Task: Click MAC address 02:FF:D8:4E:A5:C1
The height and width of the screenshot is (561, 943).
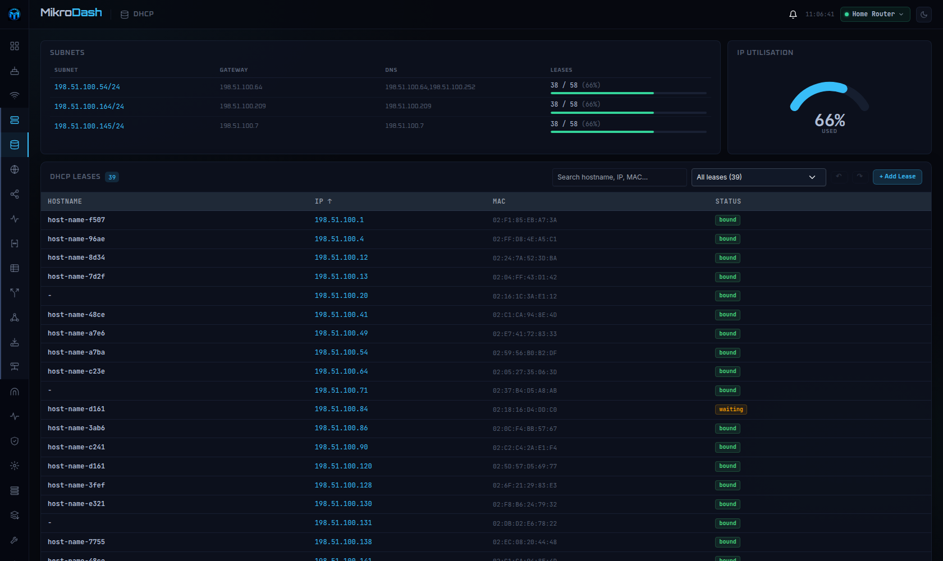Action: pyautogui.click(x=525, y=240)
